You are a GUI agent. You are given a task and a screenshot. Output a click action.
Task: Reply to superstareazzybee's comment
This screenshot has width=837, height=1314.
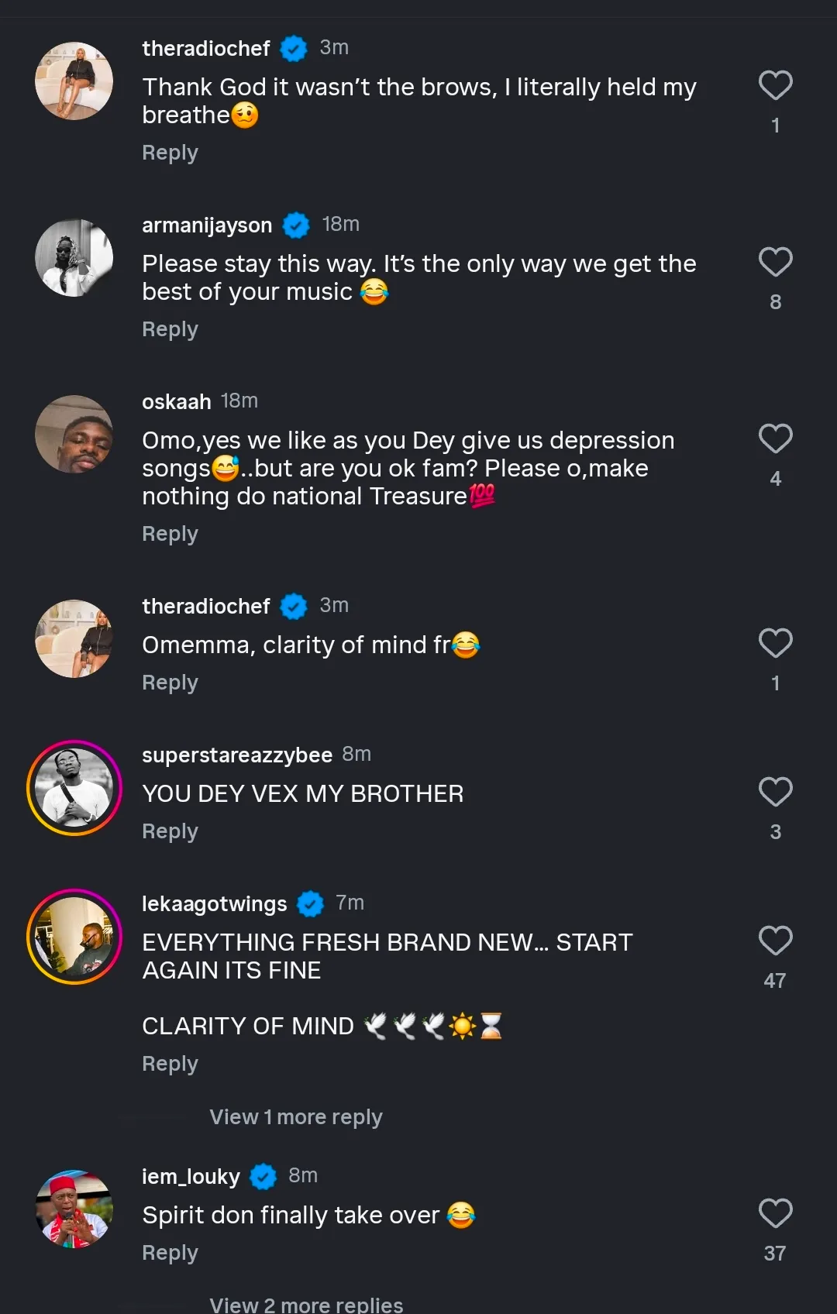click(170, 832)
